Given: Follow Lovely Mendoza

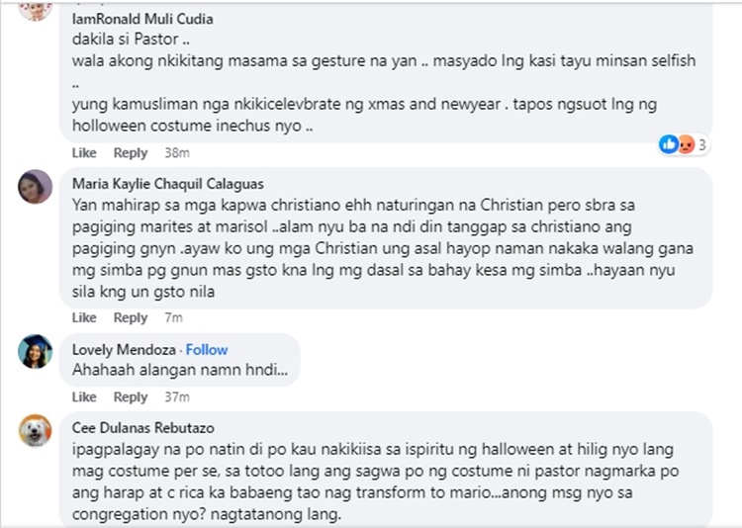Looking at the screenshot, I should tap(207, 350).
